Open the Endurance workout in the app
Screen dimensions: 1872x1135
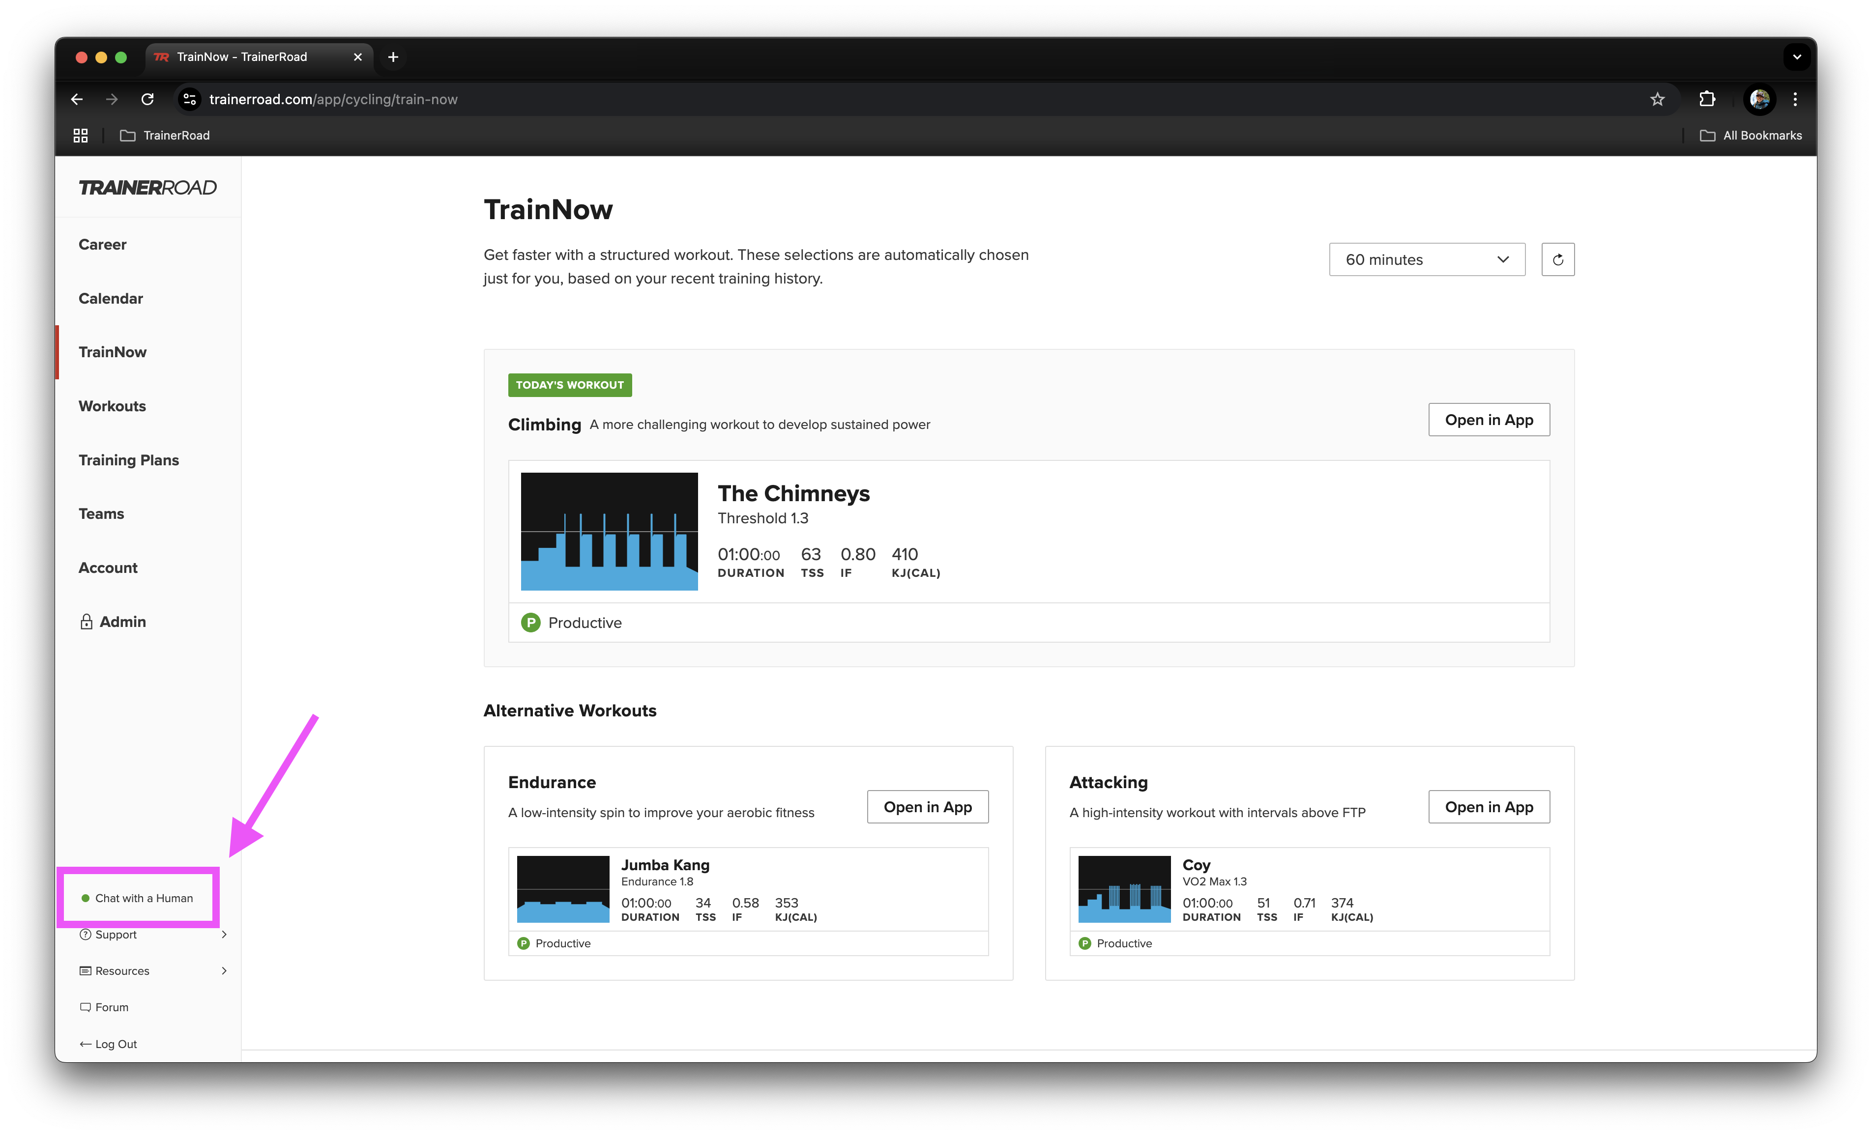[x=927, y=807]
